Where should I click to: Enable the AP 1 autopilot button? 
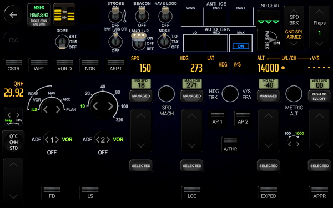[217, 119]
